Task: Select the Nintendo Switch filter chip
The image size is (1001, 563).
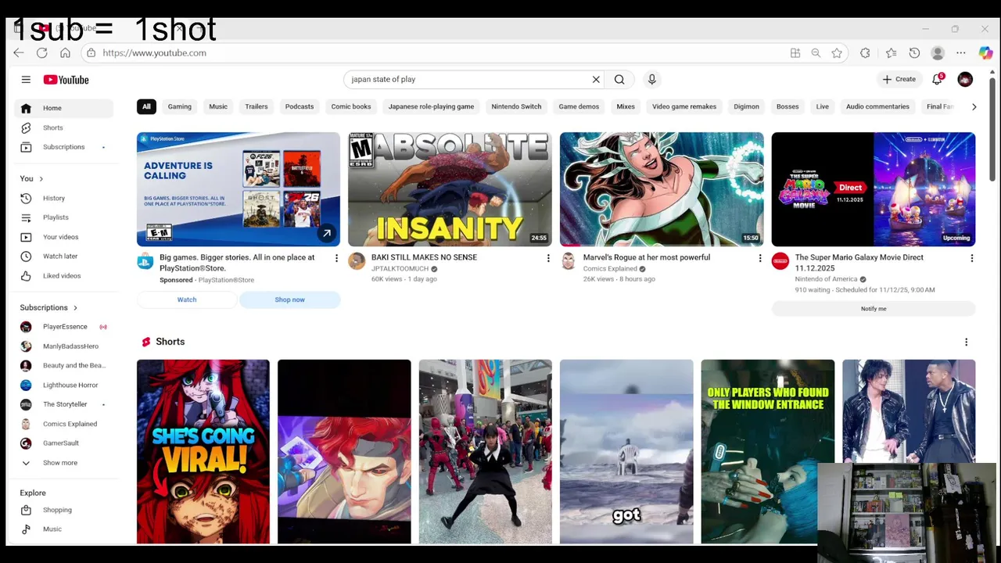Action: (516, 106)
